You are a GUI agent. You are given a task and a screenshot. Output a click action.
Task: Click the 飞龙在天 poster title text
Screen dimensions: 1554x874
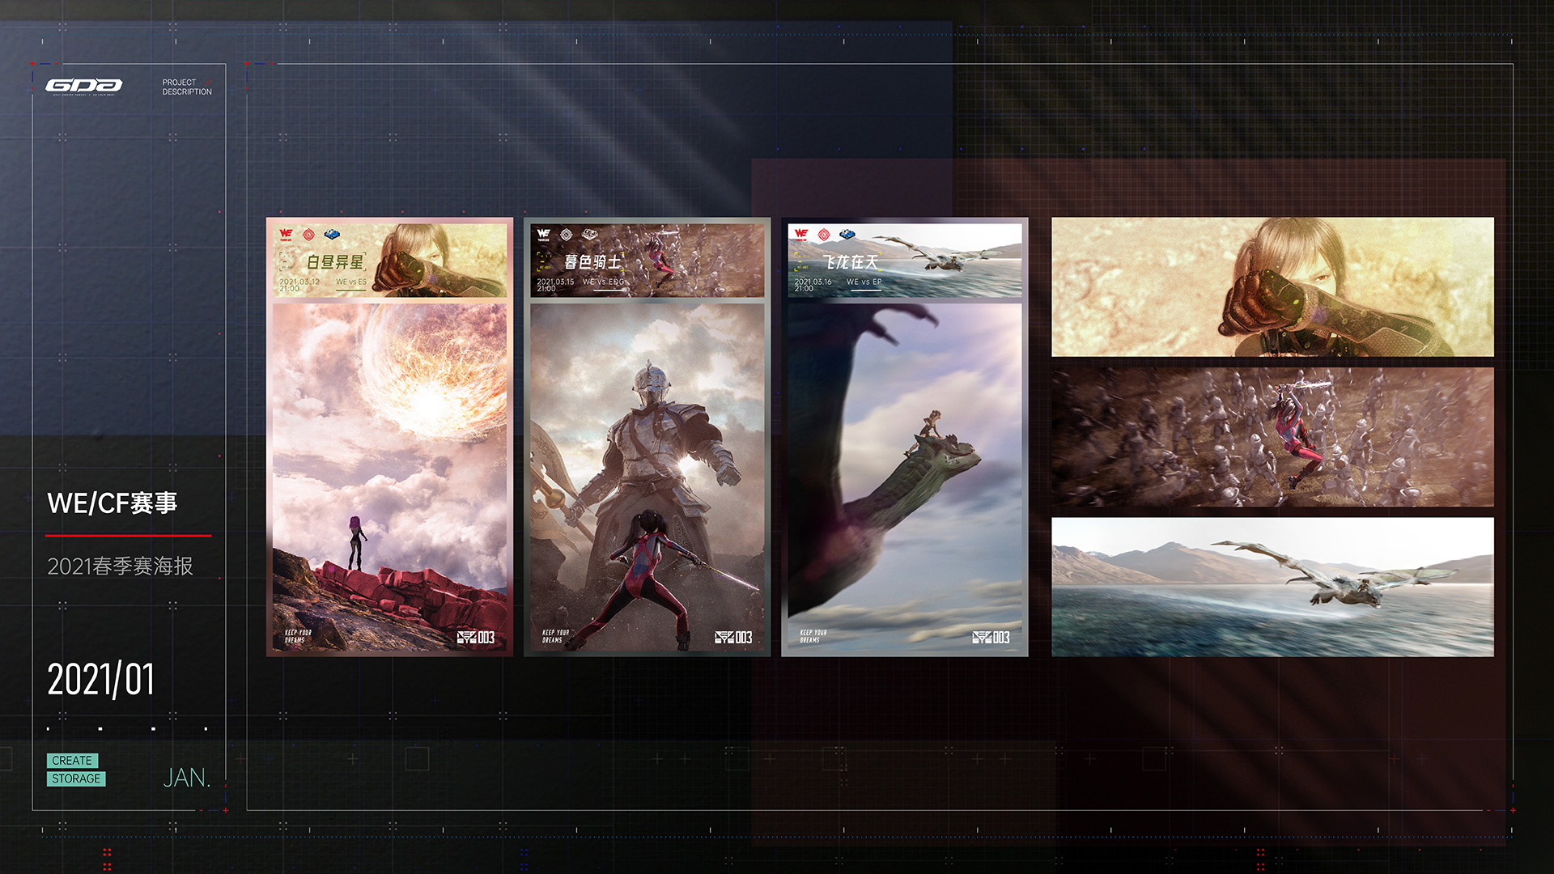pyautogui.click(x=851, y=262)
